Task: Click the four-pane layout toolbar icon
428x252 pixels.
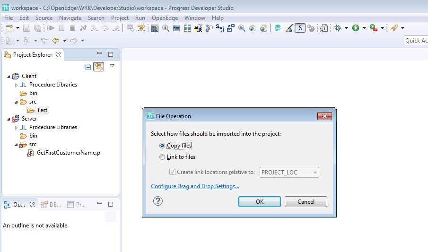Action: (x=188, y=28)
